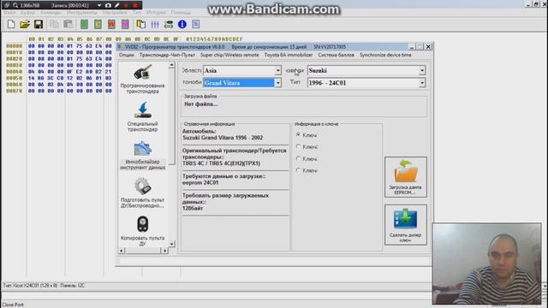Open the blue round info icon
The image size is (548, 308).
[182, 24]
